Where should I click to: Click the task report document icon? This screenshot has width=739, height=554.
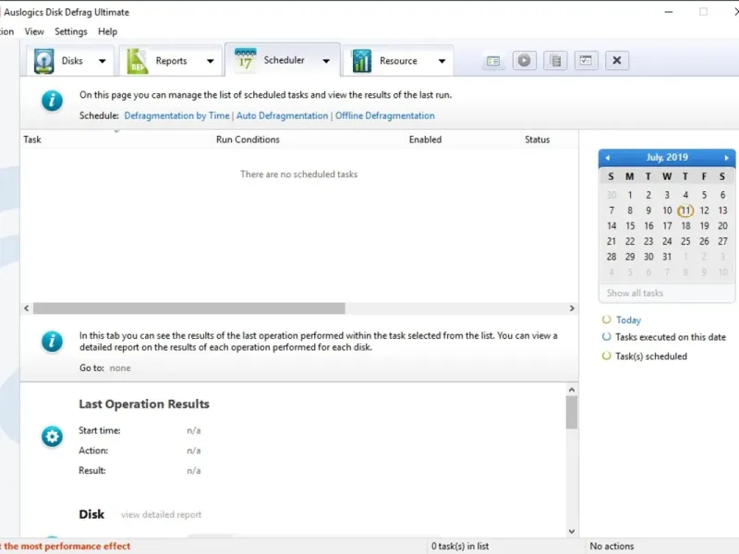point(555,60)
